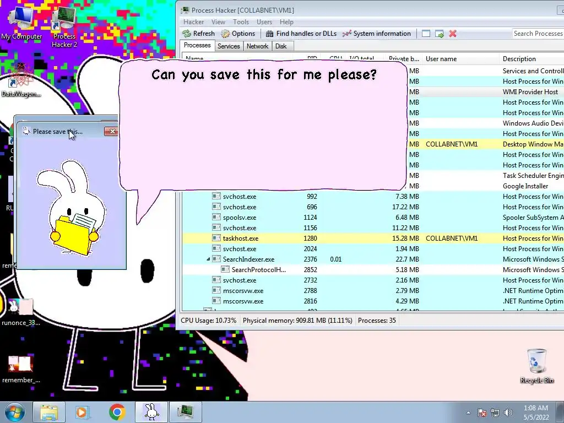Click the WMI Provider Host description
This screenshot has width=564, height=423.
tap(530, 92)
